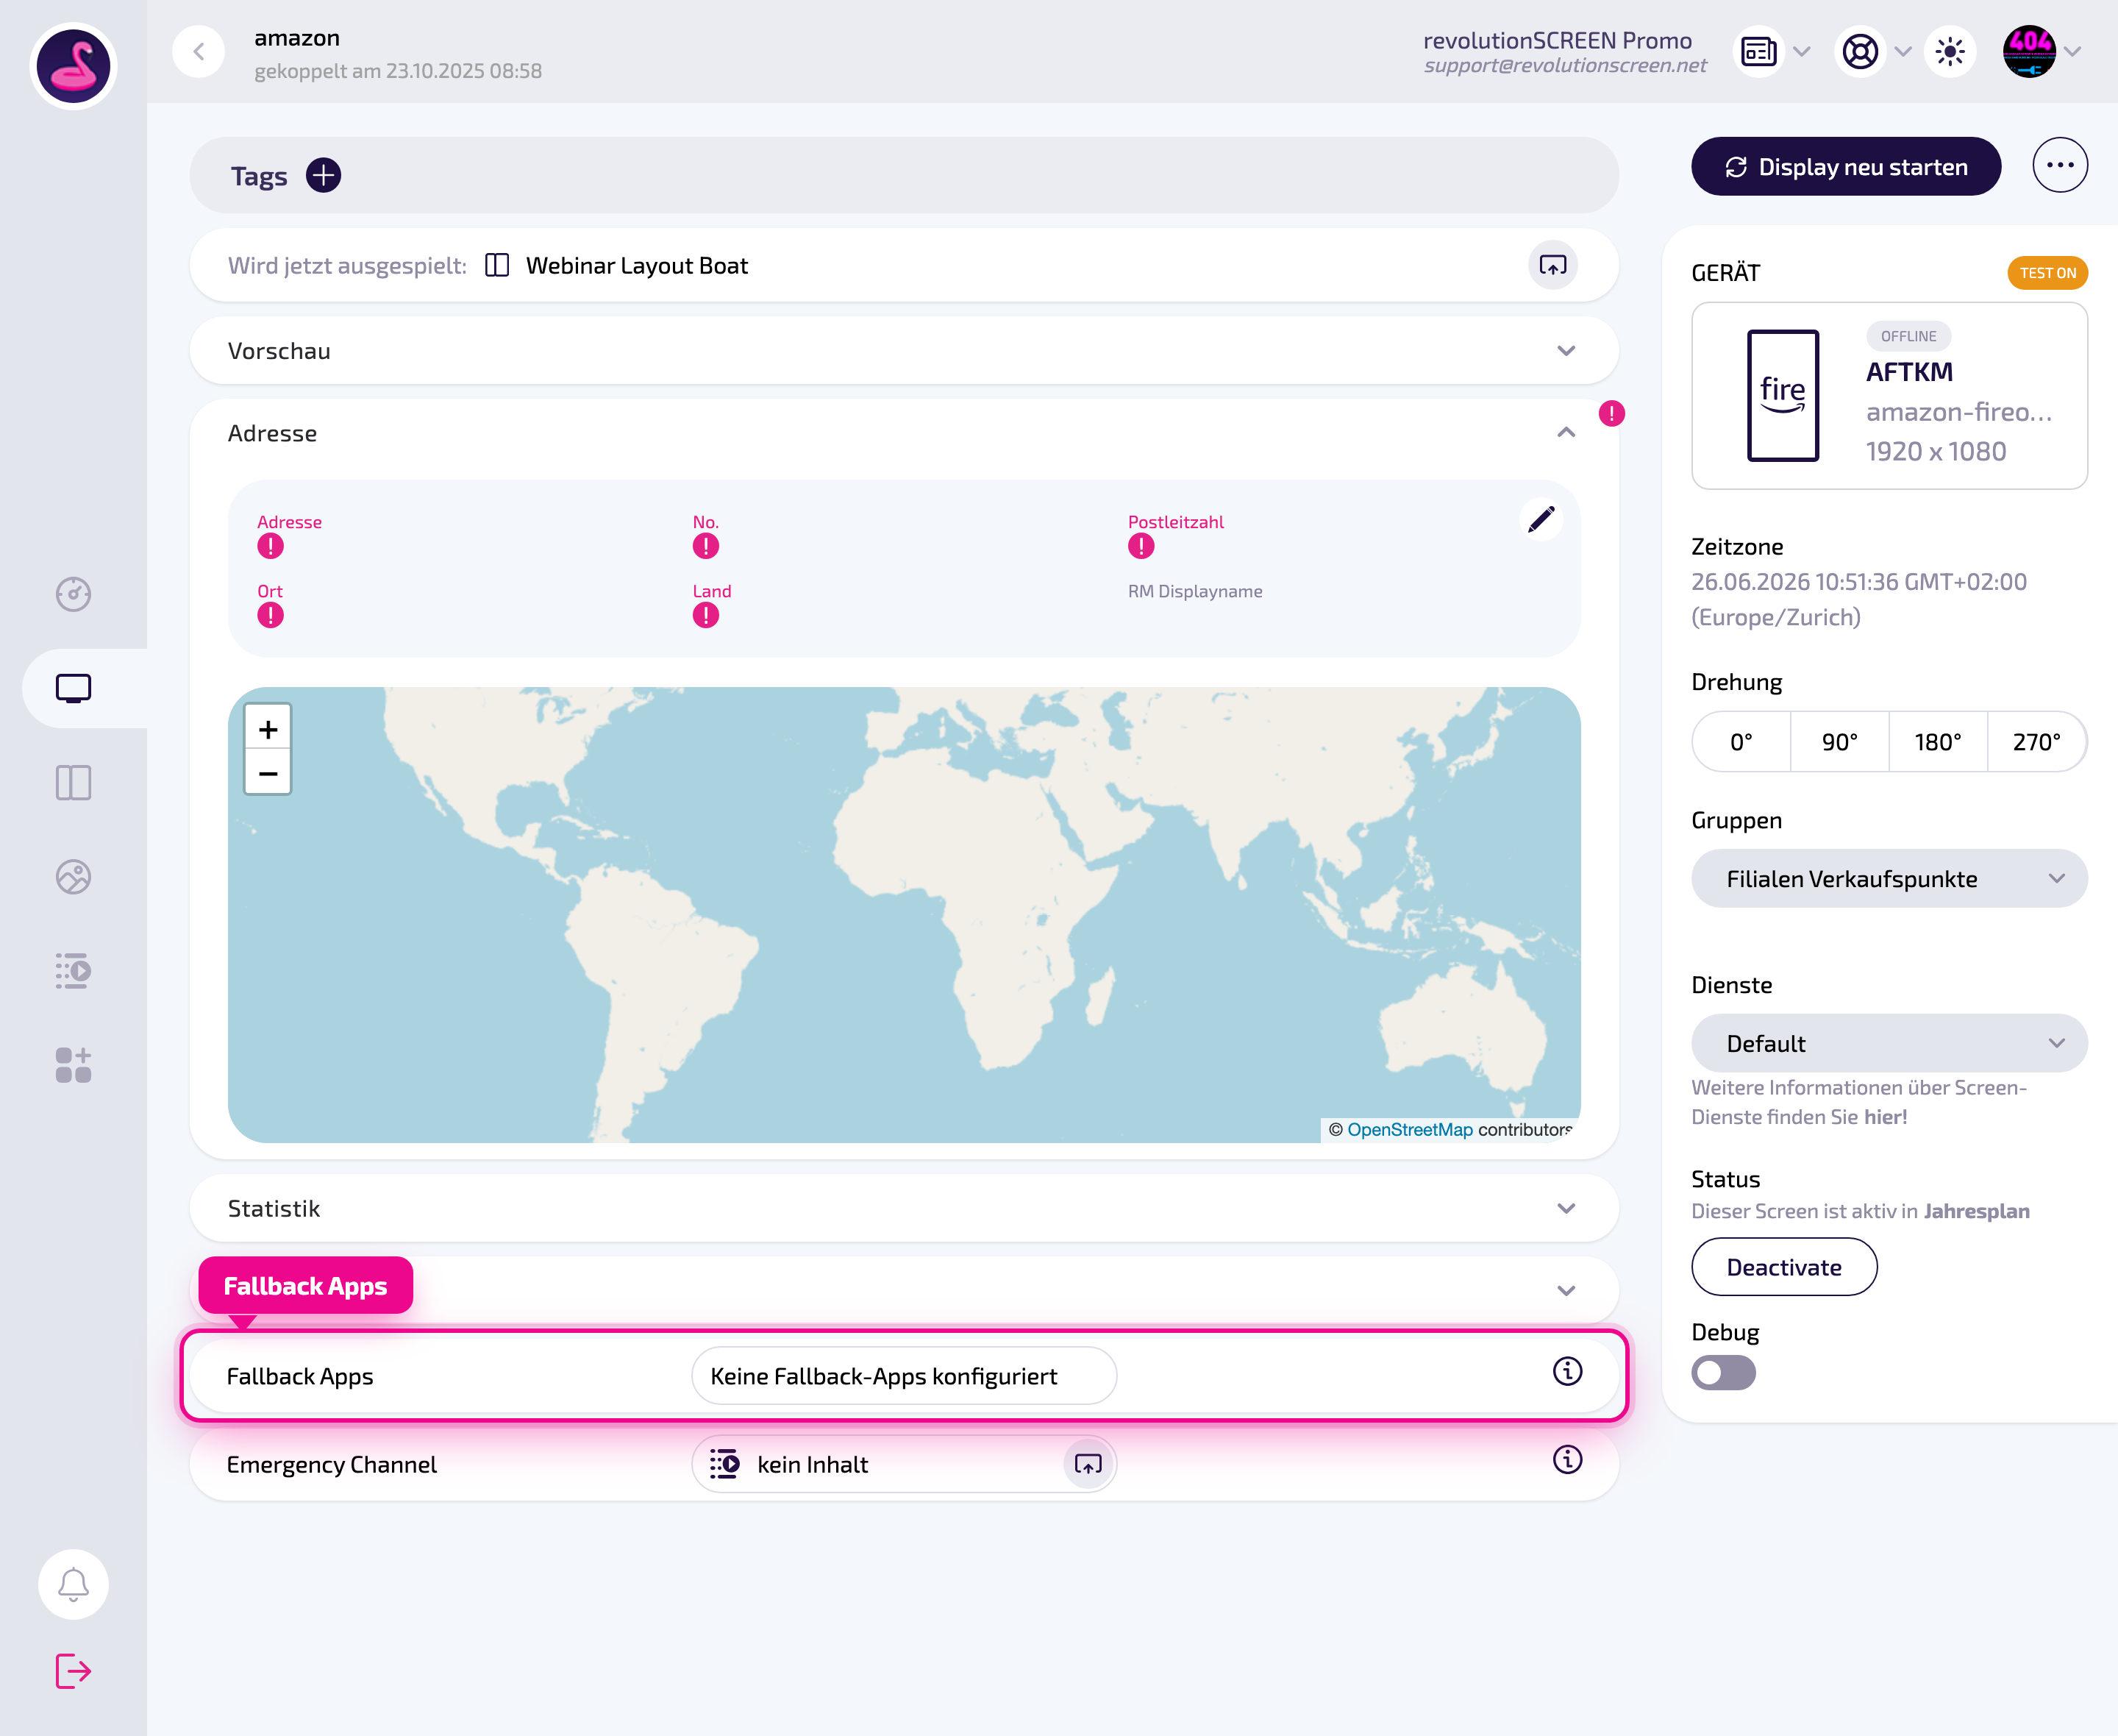Show info for Fallback Apps row
The image size is (2118, 1736).
(1567, 1371)
